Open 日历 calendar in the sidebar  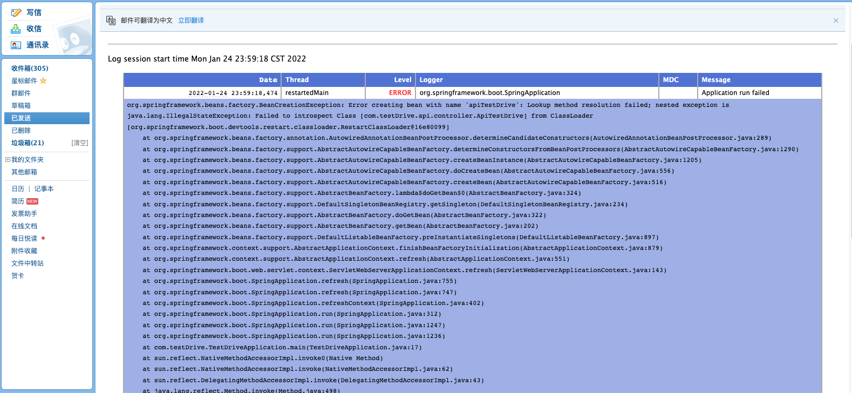pos(18,189)
